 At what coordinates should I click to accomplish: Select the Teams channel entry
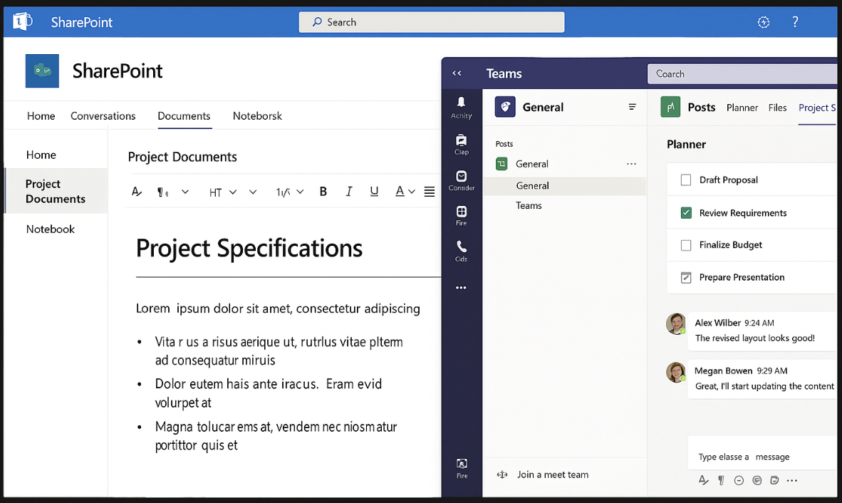[x=529, y=206]
